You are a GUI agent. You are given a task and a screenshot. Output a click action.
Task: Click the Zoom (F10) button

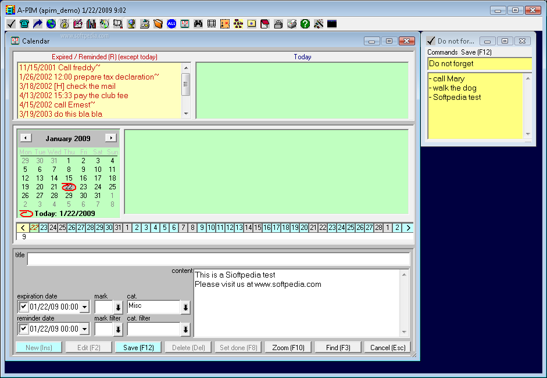point(288,347)
